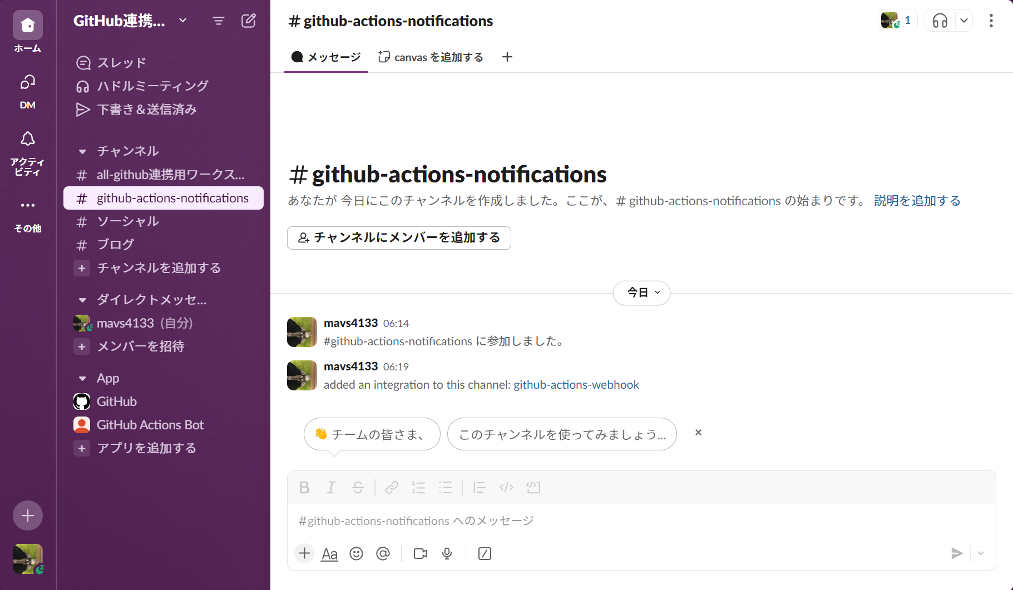The height and width of the screenshot is (590, 1013).
Task: Open the all-github連携用ワークス channel
Action: pyautogui.click(x=163, y=175)
